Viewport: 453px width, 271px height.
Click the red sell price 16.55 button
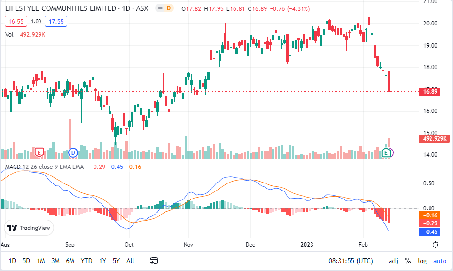coord(16,21)
